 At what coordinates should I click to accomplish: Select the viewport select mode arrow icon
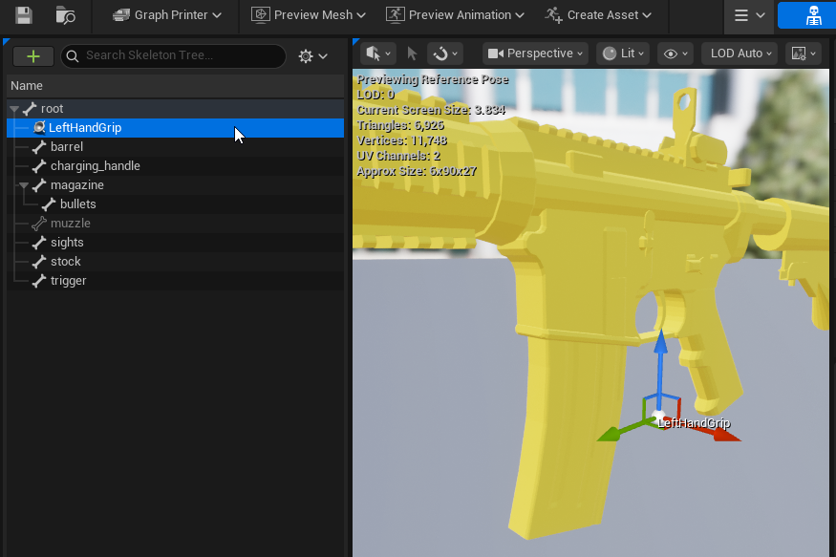412,54
